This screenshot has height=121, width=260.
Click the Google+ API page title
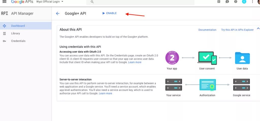pyautogui.click(x=75, y=13)
